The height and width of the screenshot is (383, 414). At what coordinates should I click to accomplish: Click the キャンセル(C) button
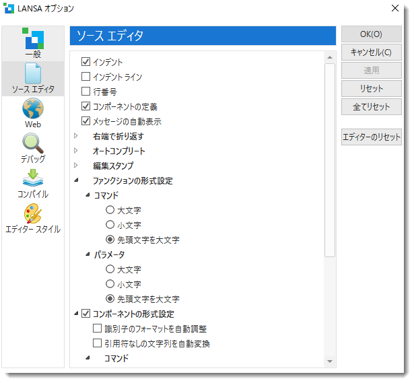tap(371, 53)
